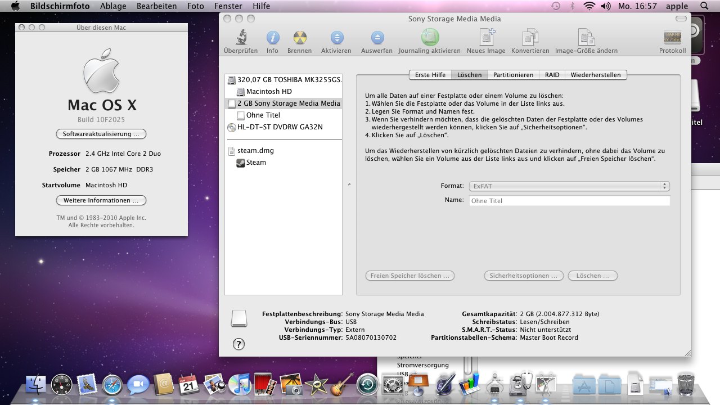Image resolution: width=720 pixels, height=405 pixels.
Task: Click the Überprüfen microscope toolbar icon
Action: click(x=241, y=38)
